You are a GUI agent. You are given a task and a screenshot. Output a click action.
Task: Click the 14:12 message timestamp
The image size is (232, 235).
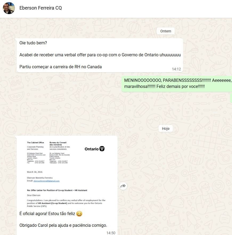coord(176,69)
